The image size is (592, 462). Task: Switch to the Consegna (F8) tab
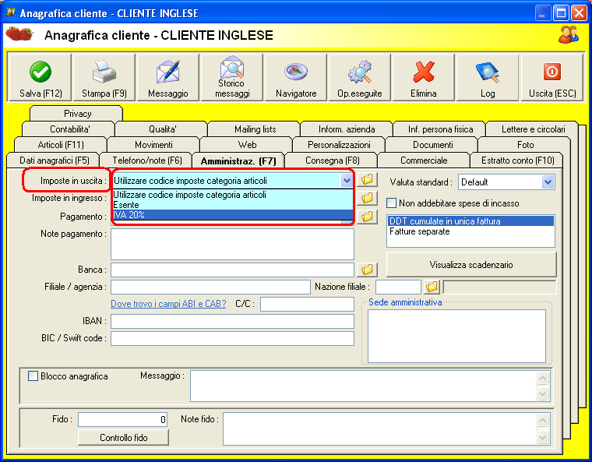[x=330, y=160]
